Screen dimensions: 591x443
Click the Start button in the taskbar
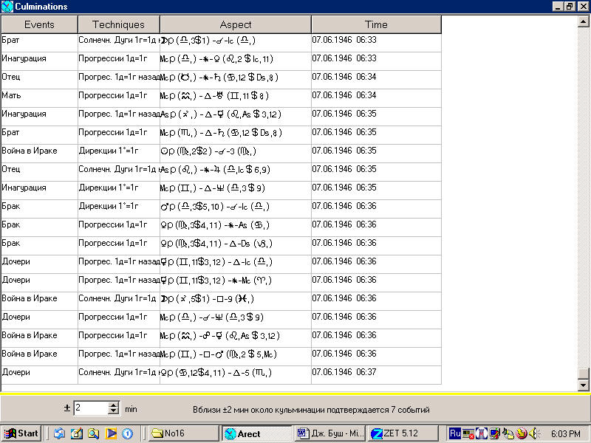21,433
